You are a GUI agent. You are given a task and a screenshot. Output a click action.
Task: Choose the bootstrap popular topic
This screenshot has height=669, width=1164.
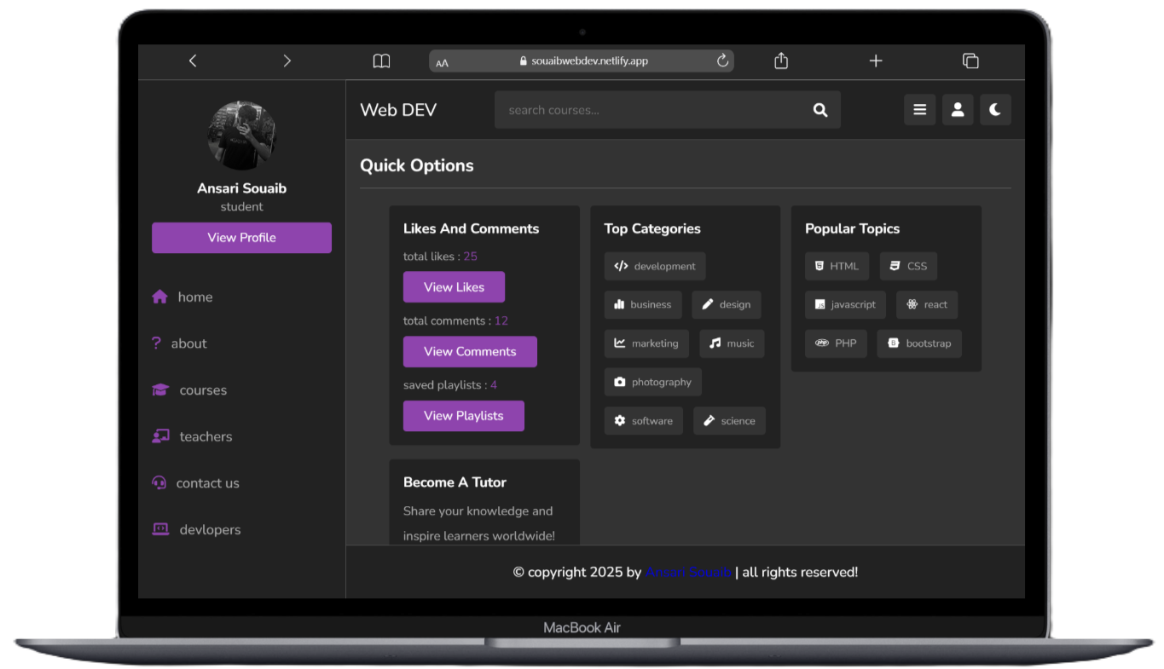(919, 343)
